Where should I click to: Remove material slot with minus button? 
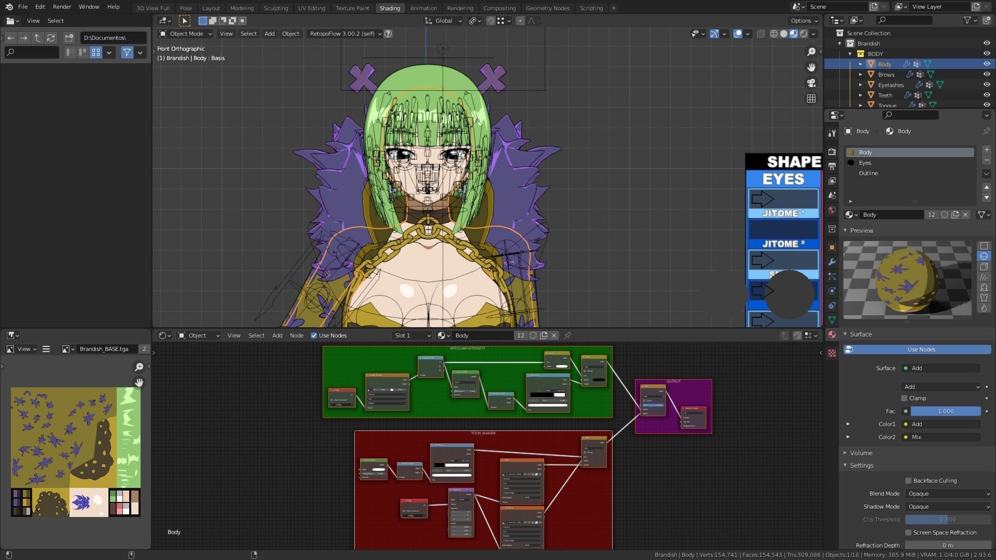click(x=986, y=160)
